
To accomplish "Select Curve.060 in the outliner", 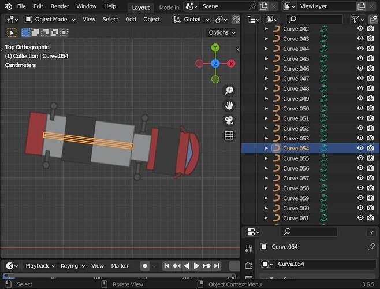I will pyautogui.click(x=296, y=208).
